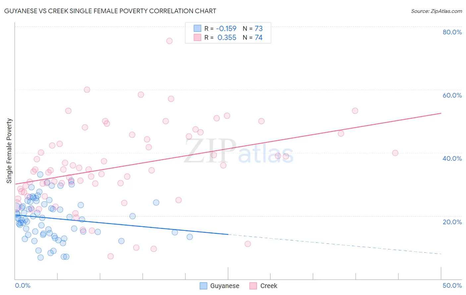Click the chart title text

[110, 11]
